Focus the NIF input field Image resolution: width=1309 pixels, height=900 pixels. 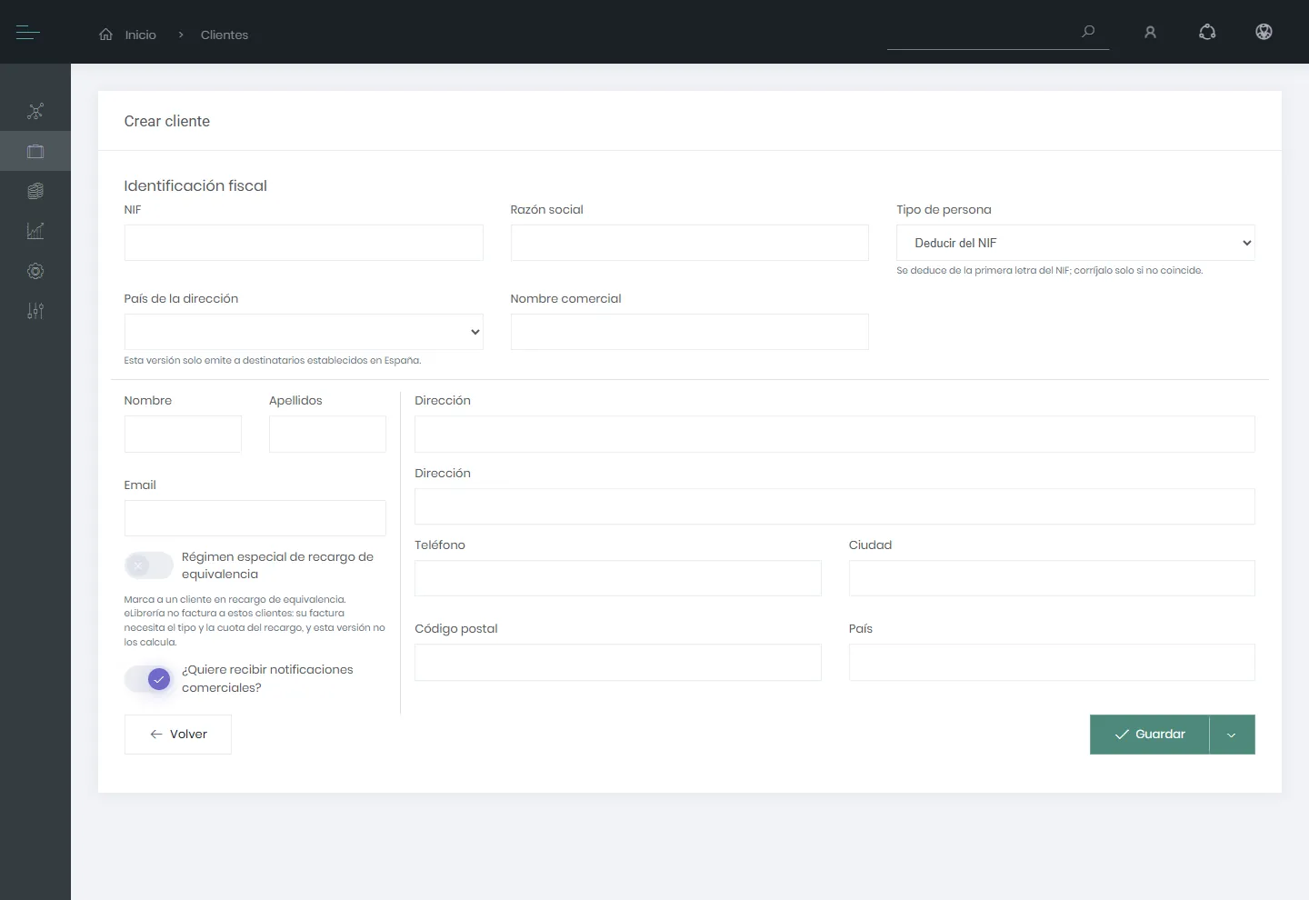[304, 243]
